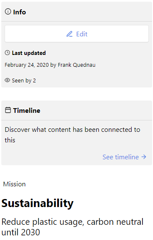Click the calendar icon beside Timeline
This screenshot has width=153, height=240.
coord(8,110)
